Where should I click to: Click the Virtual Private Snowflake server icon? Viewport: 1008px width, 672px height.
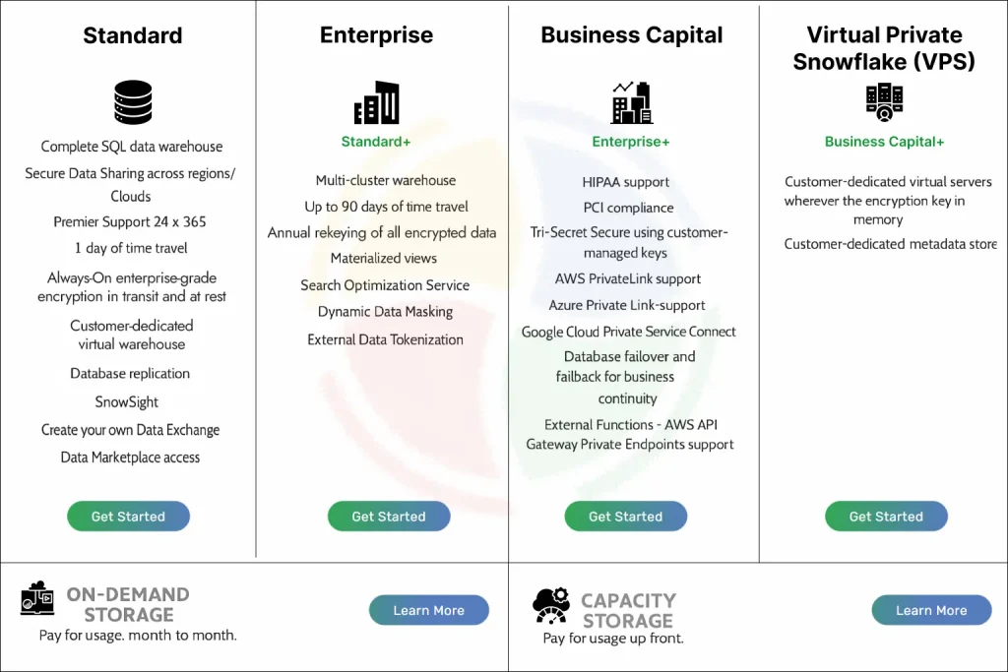click(885, 101)
